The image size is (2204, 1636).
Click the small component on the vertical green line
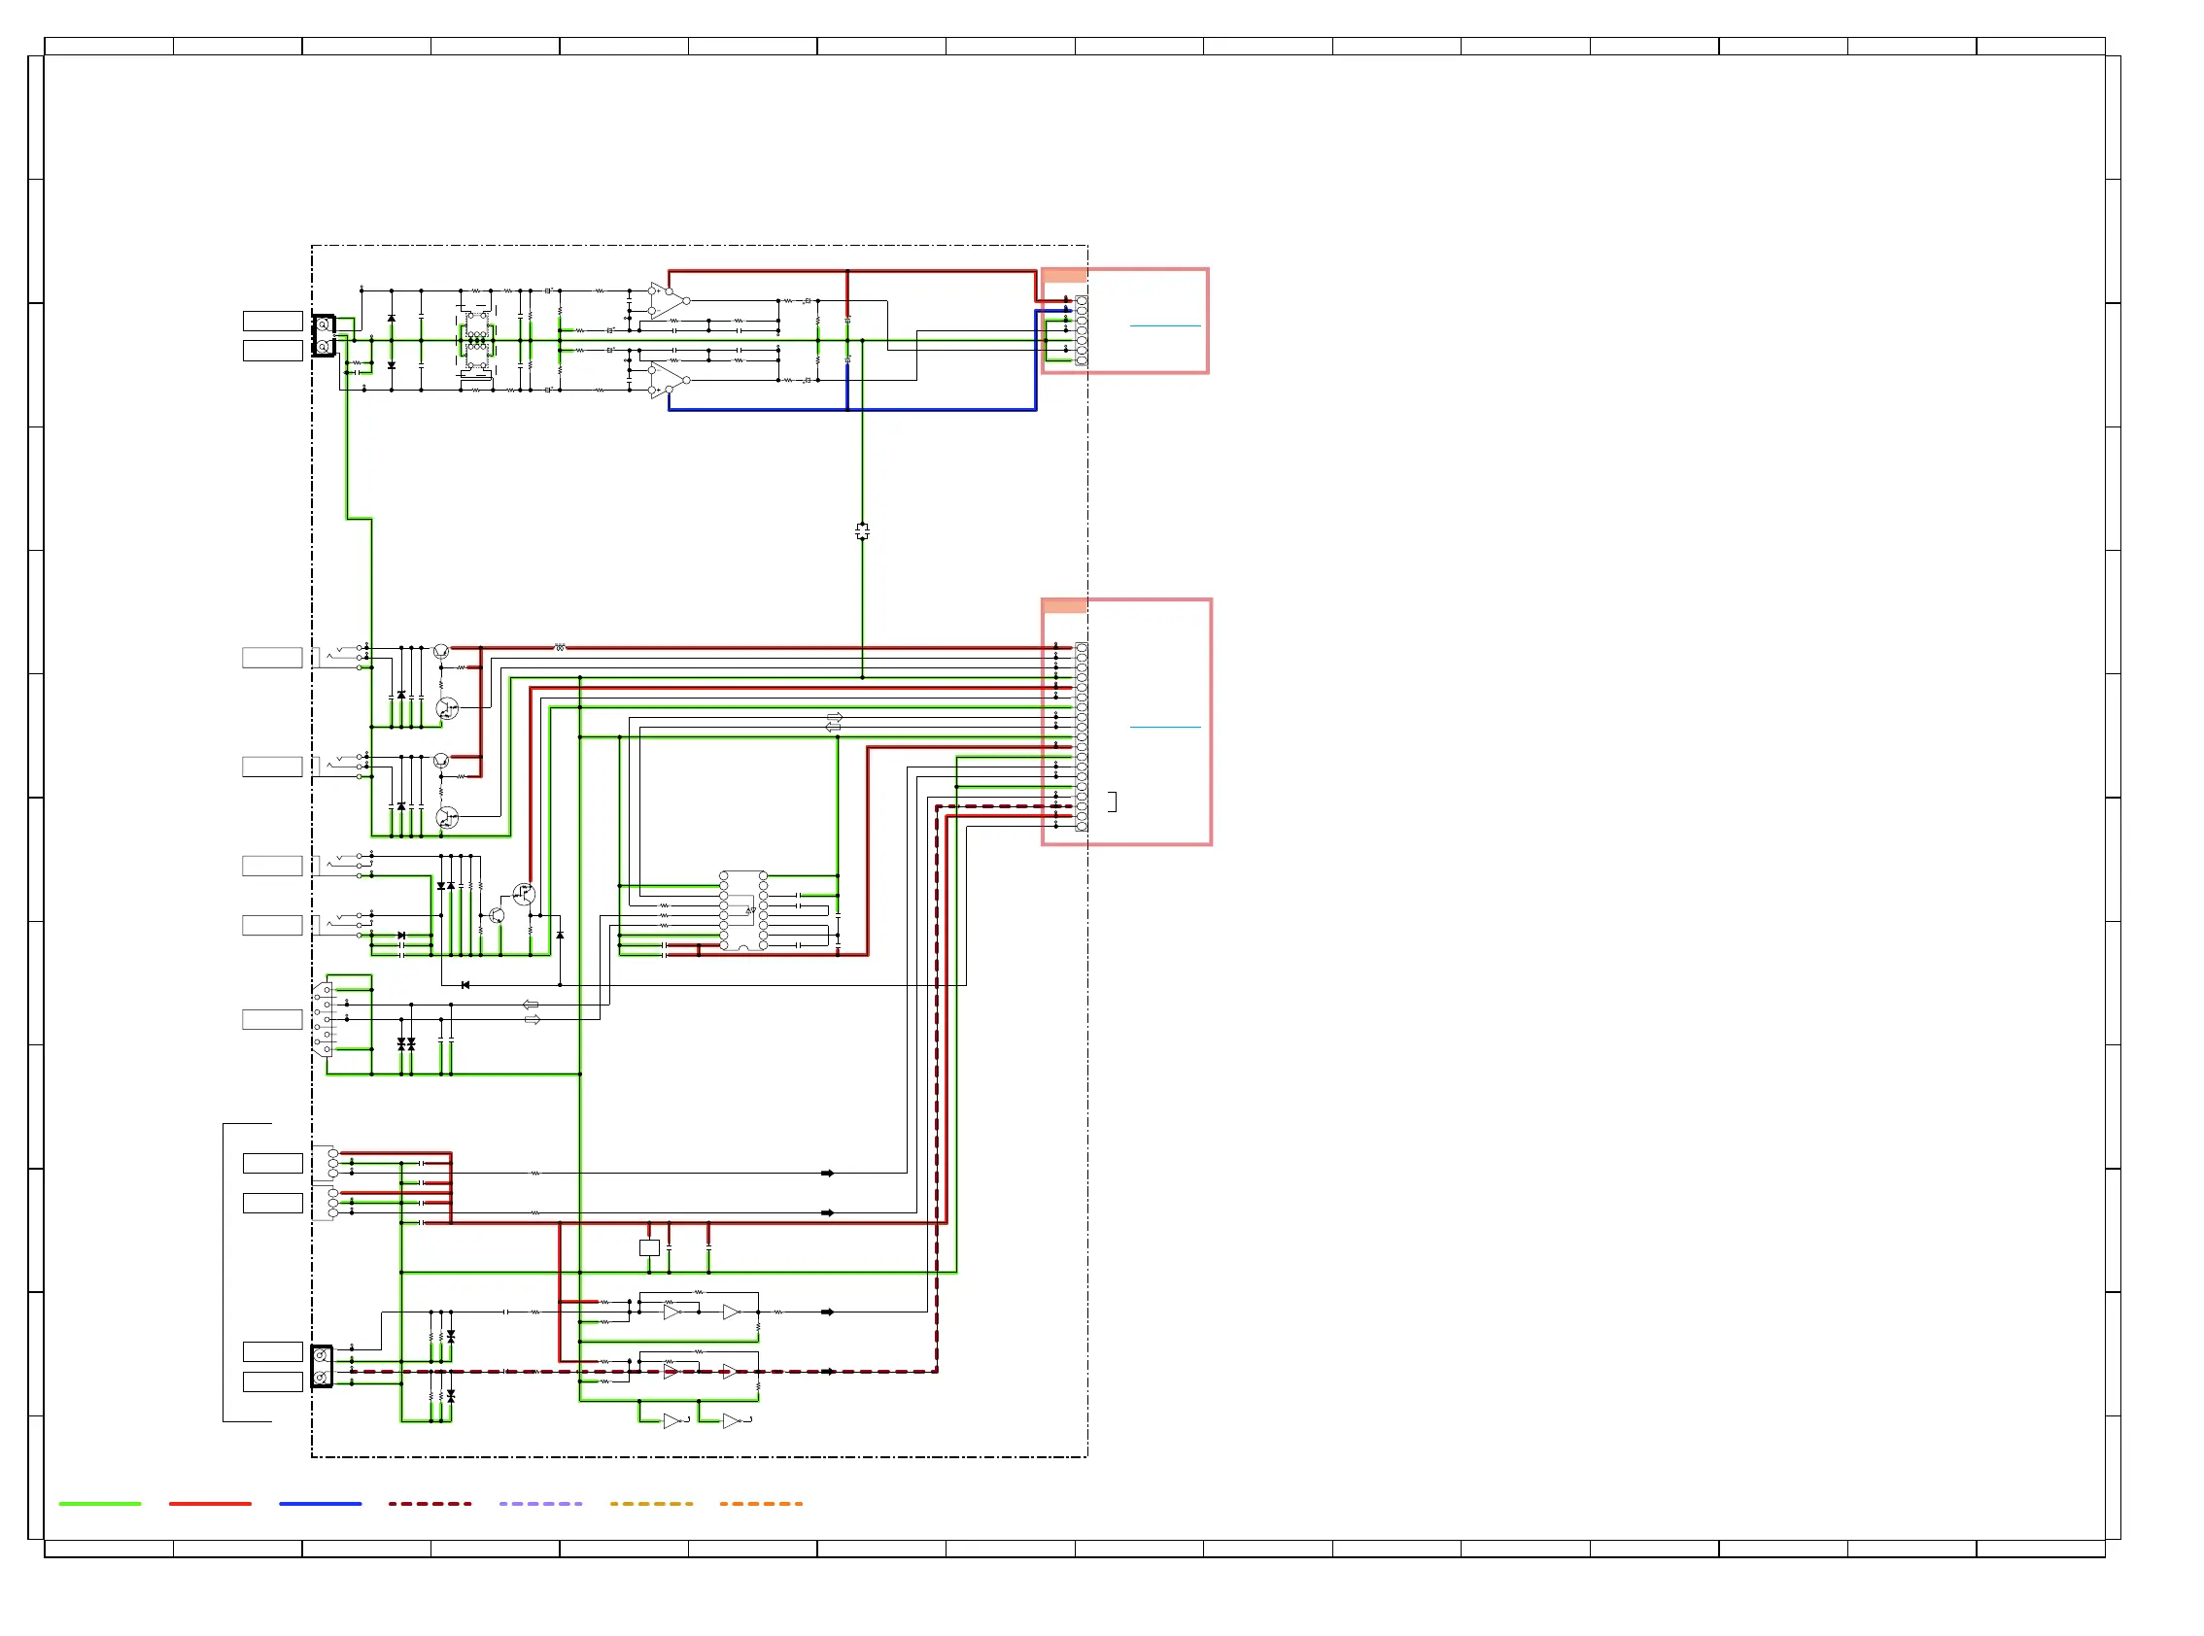[863, 531]
